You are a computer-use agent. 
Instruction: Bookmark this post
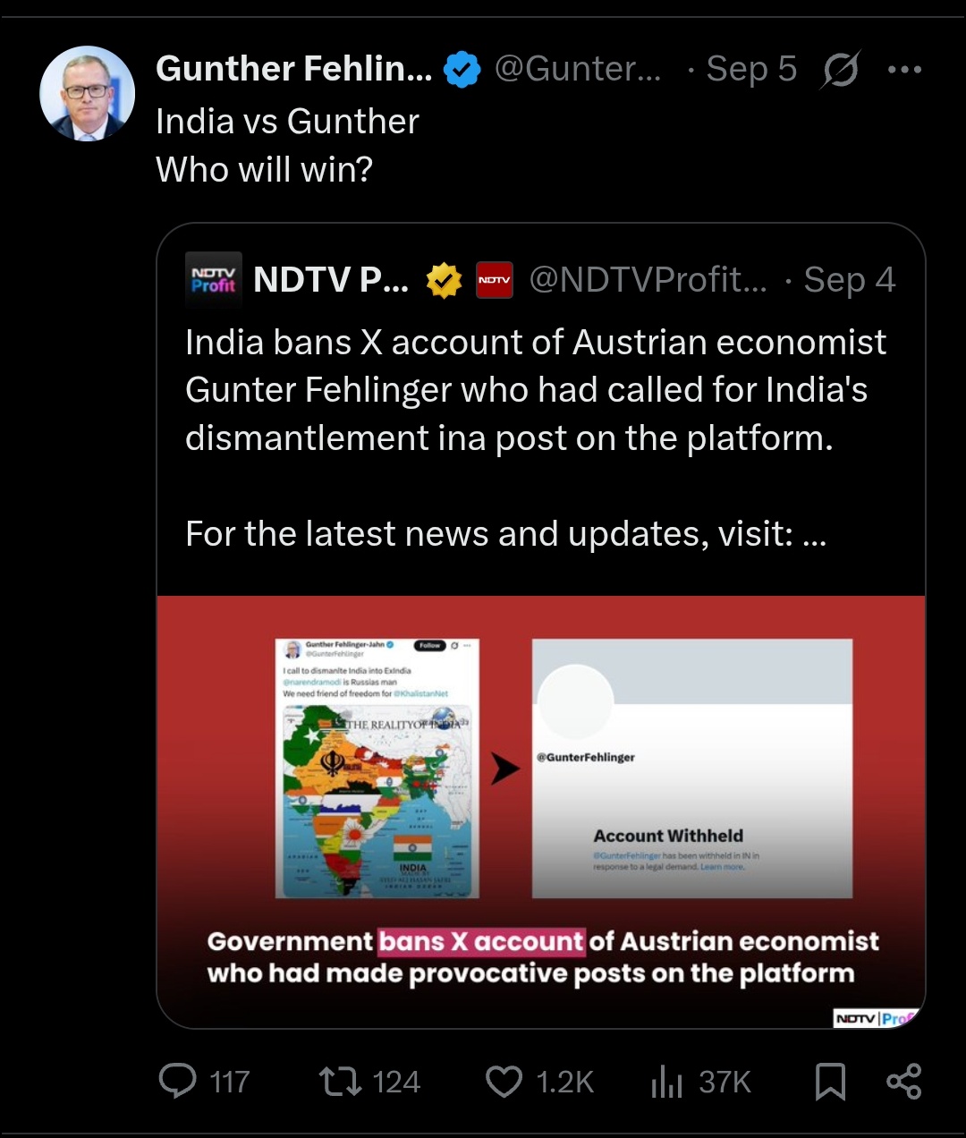830,1081
